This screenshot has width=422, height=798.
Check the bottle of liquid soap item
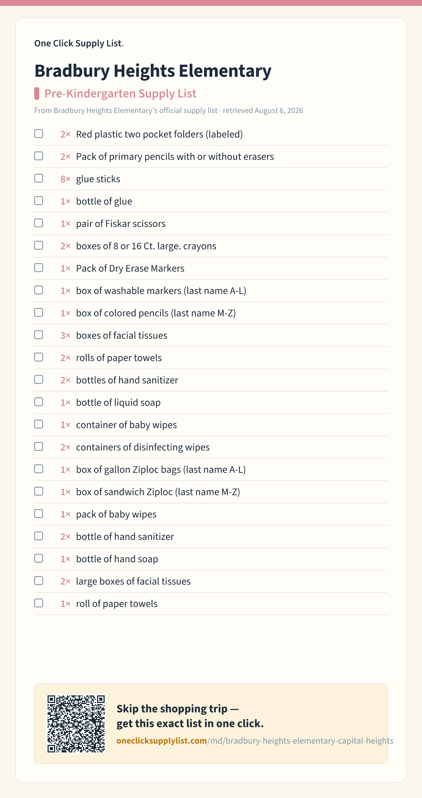[x=39, y=402]
